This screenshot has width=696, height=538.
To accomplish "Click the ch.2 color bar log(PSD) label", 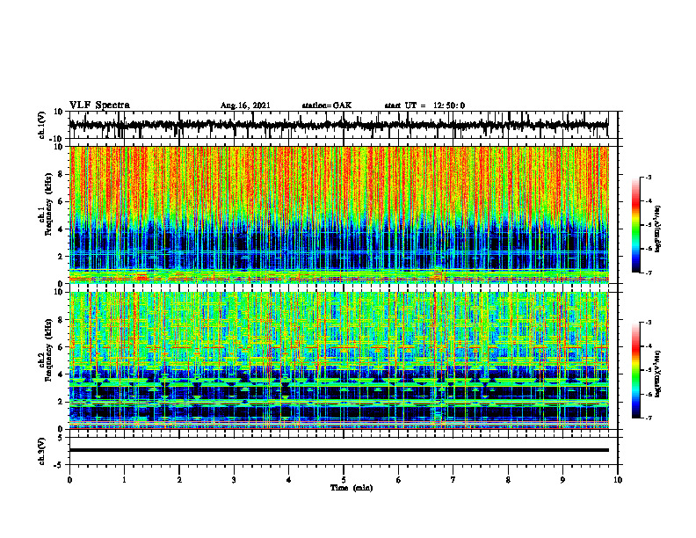I will tap(658, 374).
